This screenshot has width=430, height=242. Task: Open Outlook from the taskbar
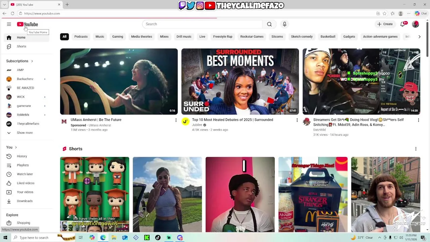[125, 238]
